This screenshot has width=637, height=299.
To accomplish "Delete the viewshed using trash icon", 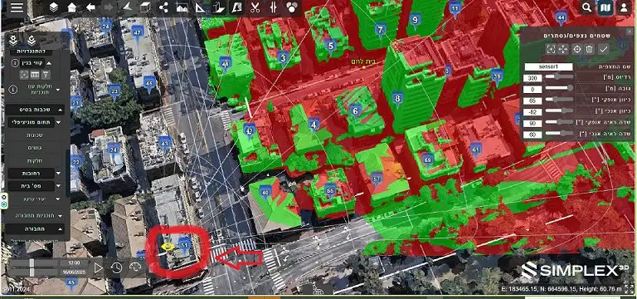I will coord(590,49).
